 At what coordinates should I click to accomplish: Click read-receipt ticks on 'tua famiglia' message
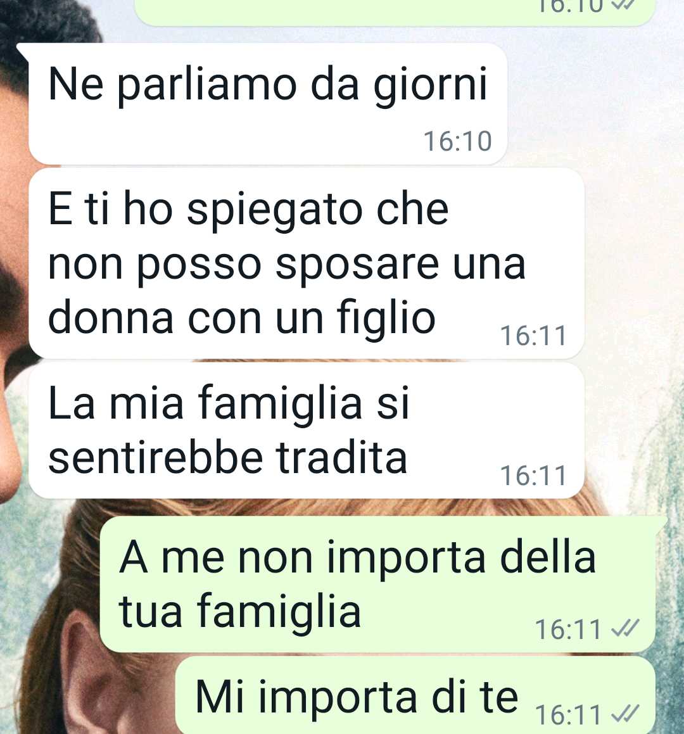626,628
